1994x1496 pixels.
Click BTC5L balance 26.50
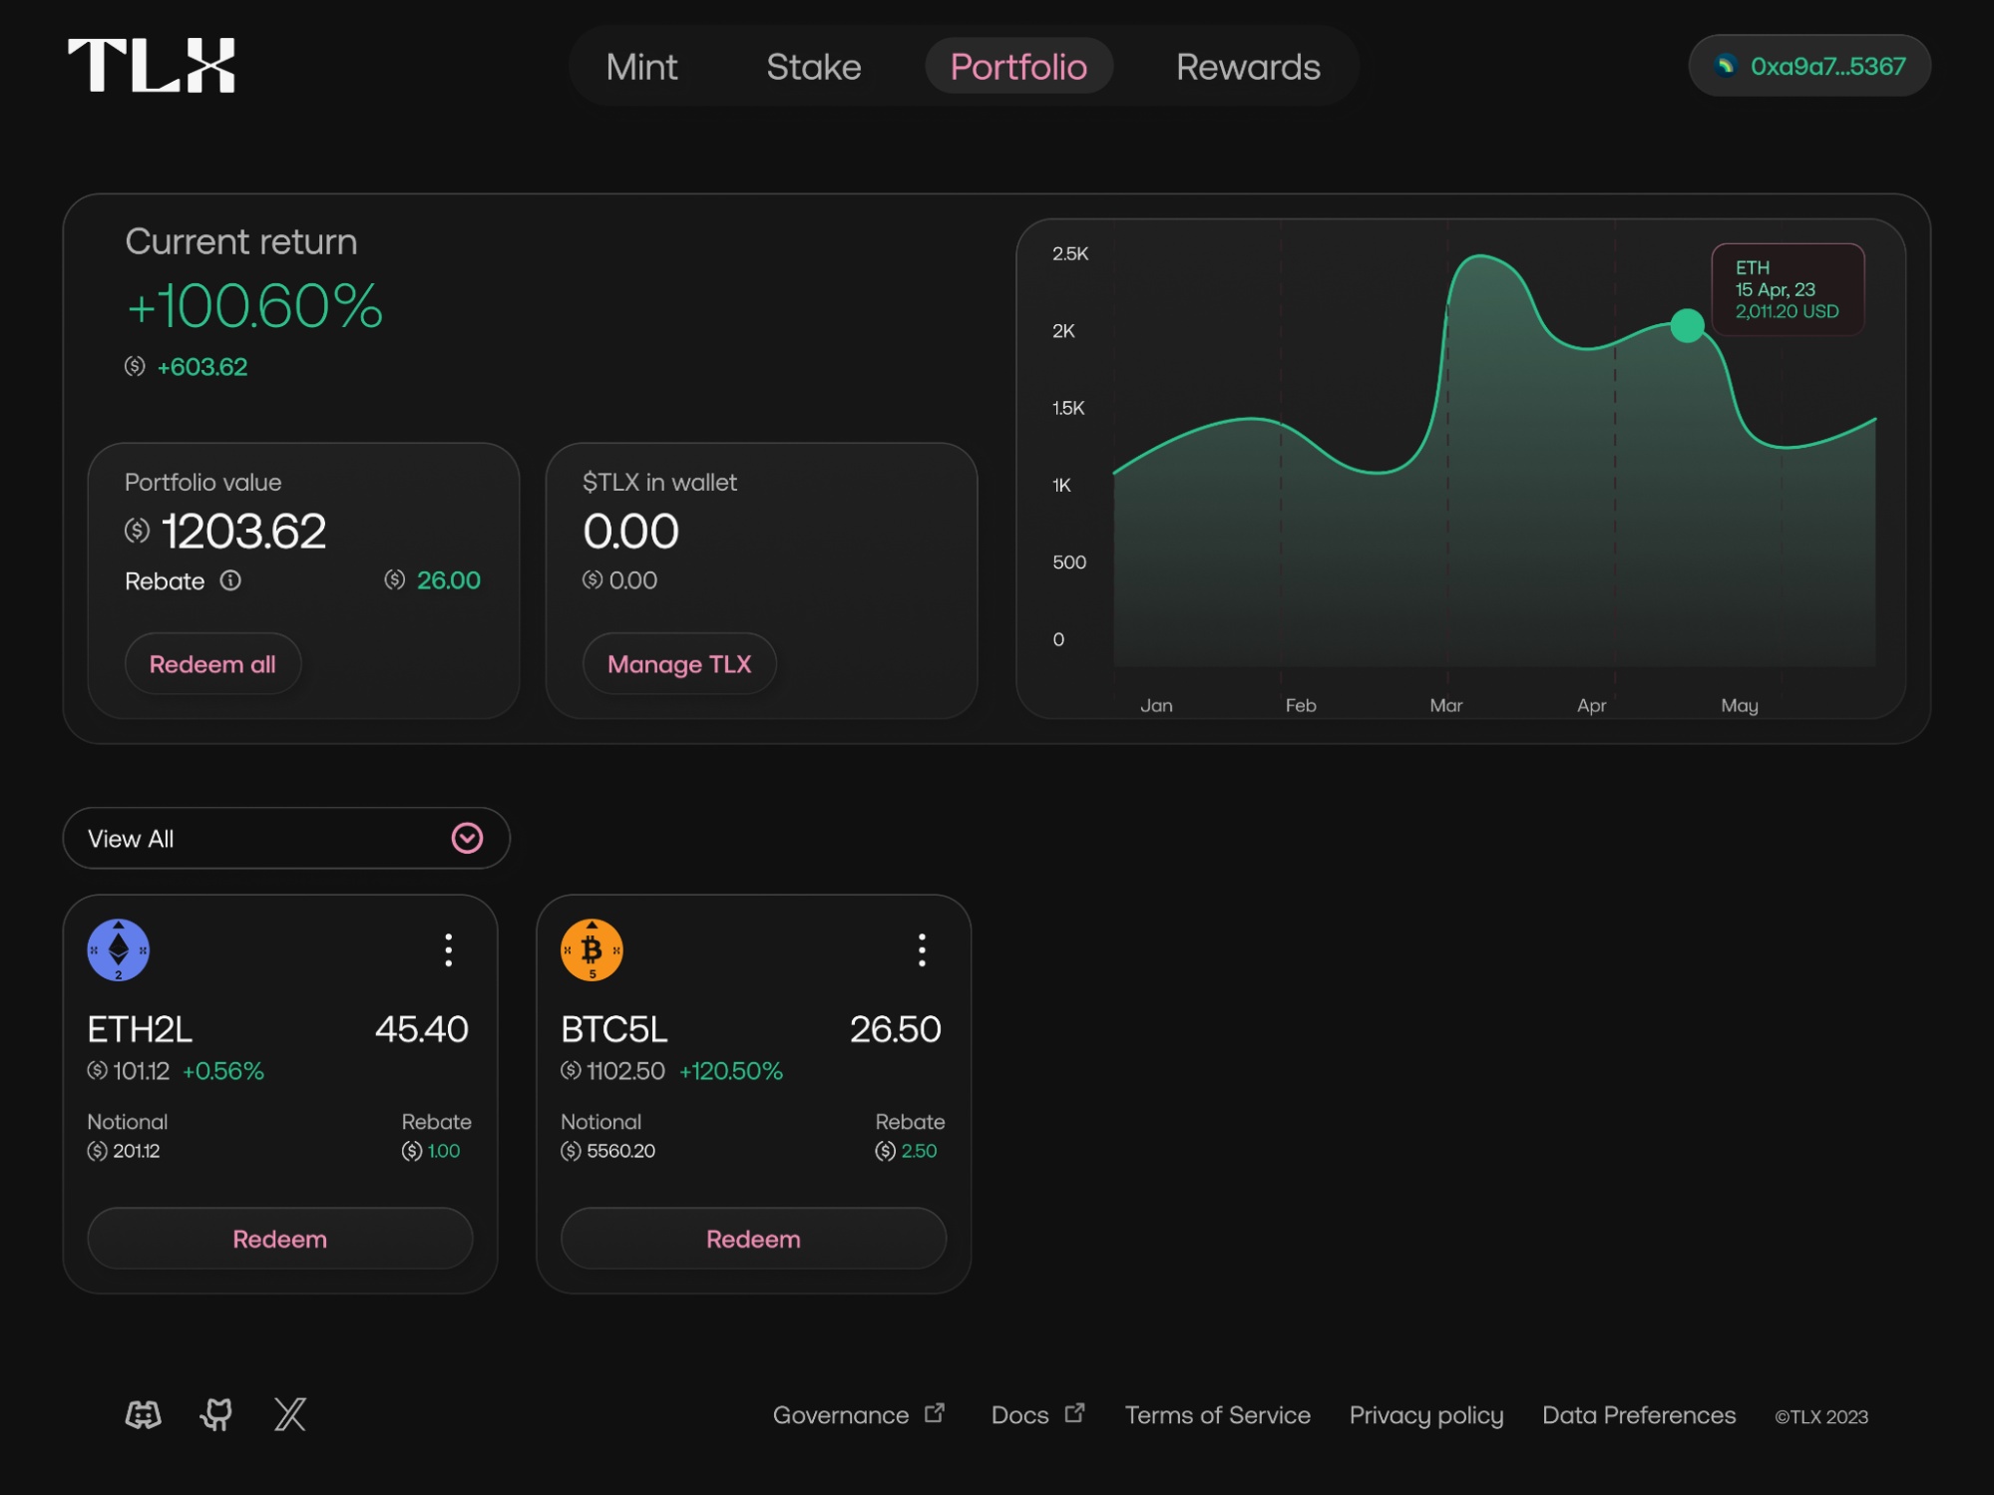[x=896, y=1029]
